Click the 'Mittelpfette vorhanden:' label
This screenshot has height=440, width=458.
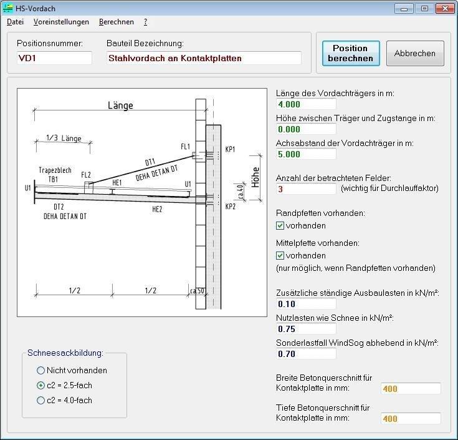pos(318,243)
